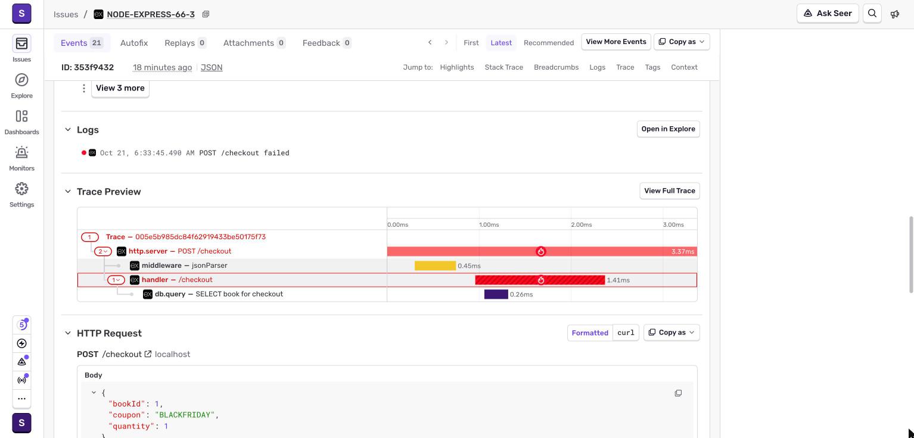
Task: Select the Recommended event option
Action: (x=549, y=43)
